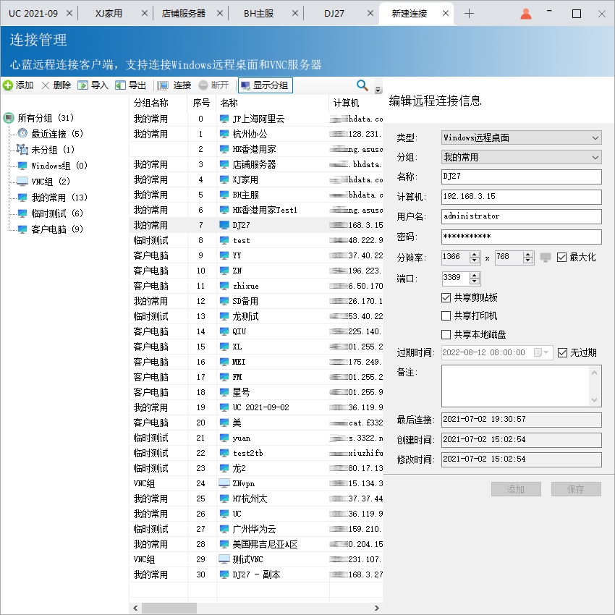
Task: Click the ZNvpn VNC monitor icon
Action: coord(224,483)
